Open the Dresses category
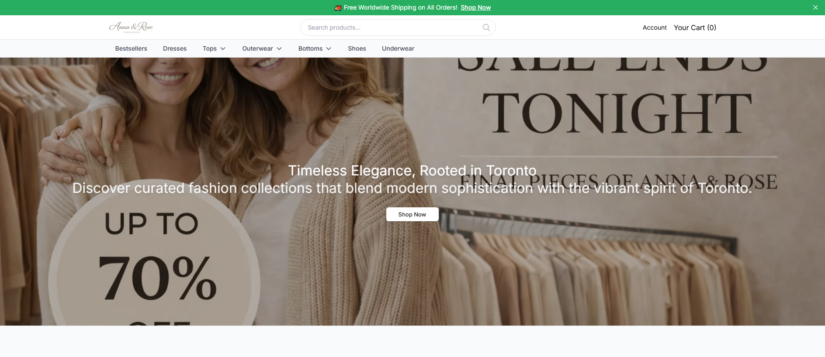825x357 pixels. point(175,48)
